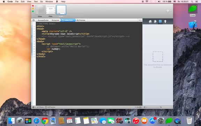This screenshot has height=126, width=201.
Task: Open the Sites tab thumbnail
Action: [40, 10]
